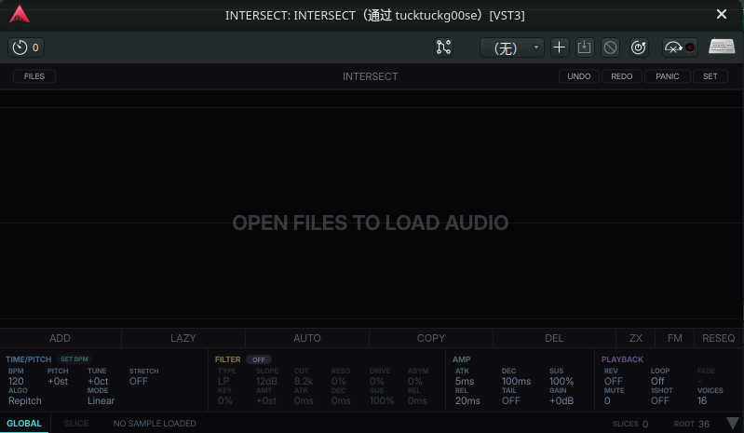This screenshot has width=744, height=433.
Task: Click the filter RESO 0% value
Action: coord(339,381)
